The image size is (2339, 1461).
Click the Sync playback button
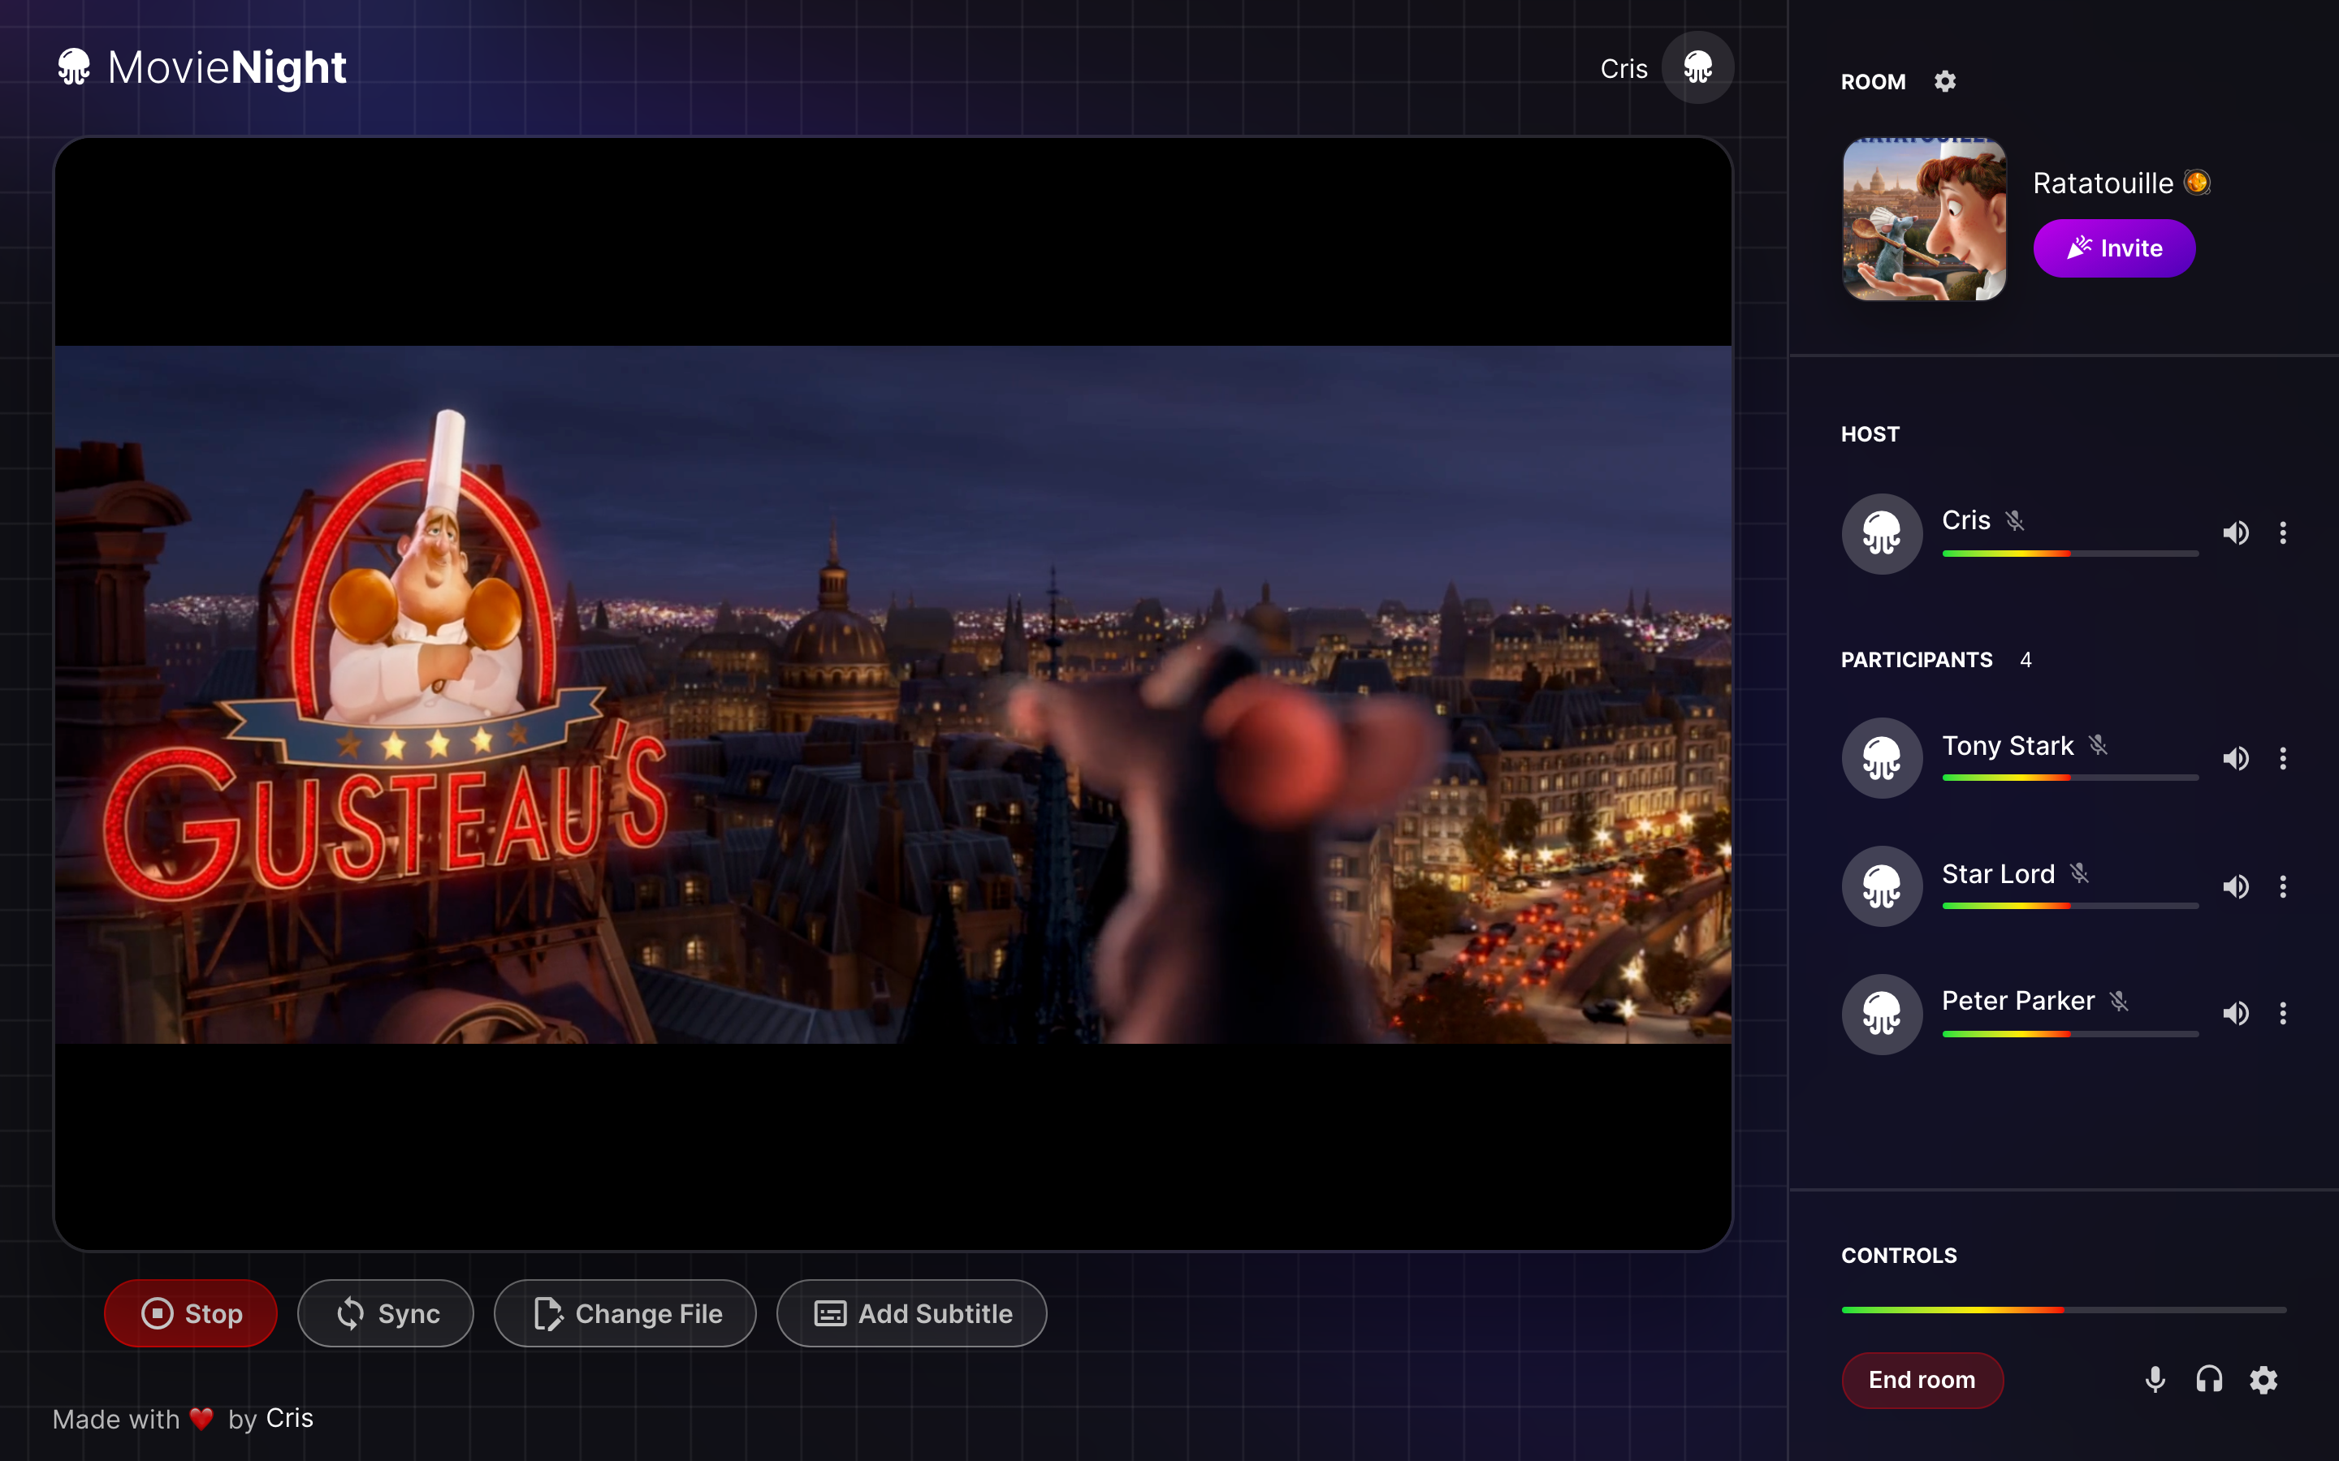click(x=386, y=1313)
